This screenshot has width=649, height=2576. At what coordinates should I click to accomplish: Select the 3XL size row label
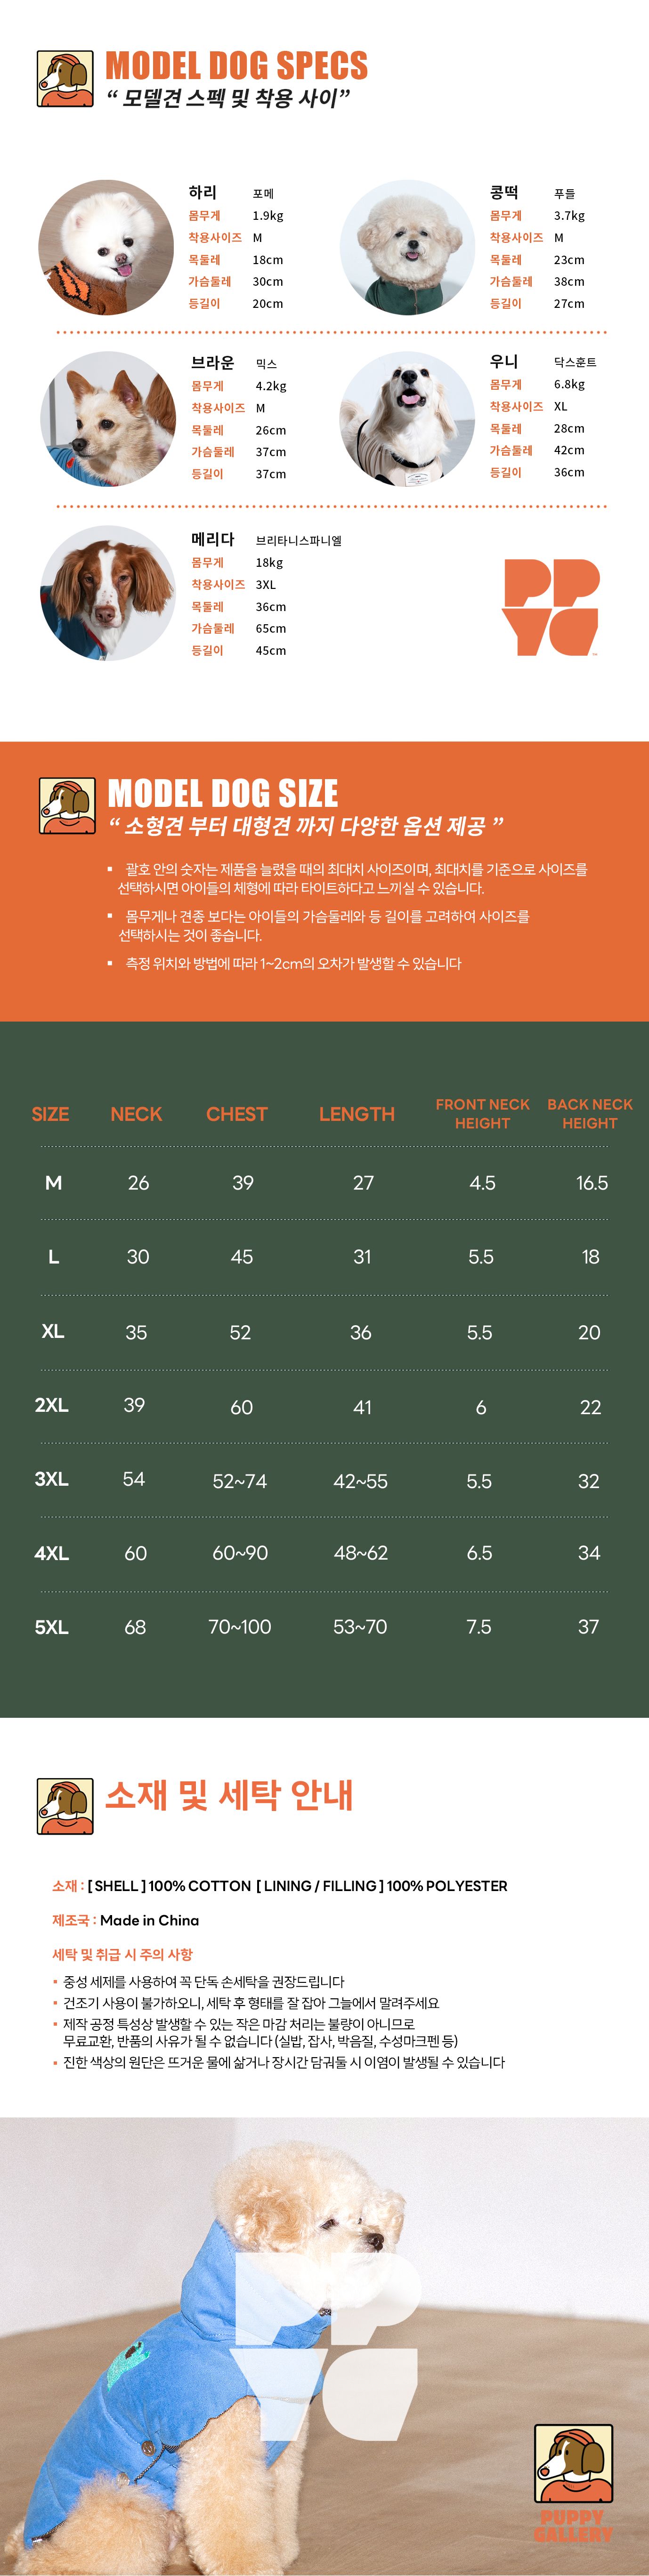pos(52,1479)
